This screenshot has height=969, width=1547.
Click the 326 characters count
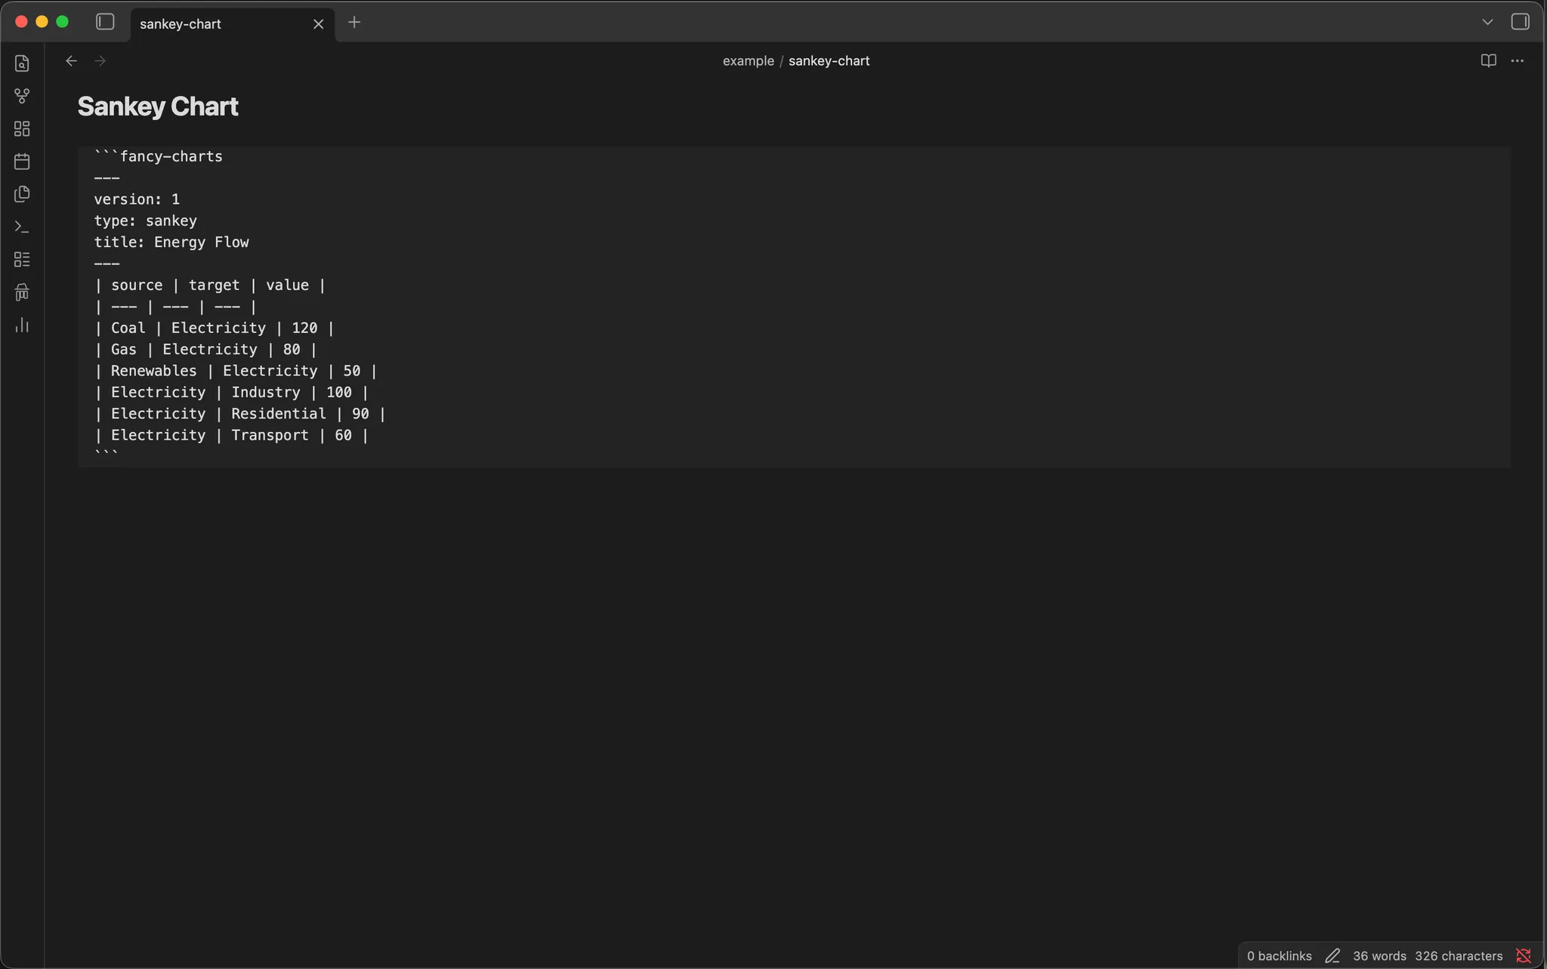click(x=1459, y=956)
